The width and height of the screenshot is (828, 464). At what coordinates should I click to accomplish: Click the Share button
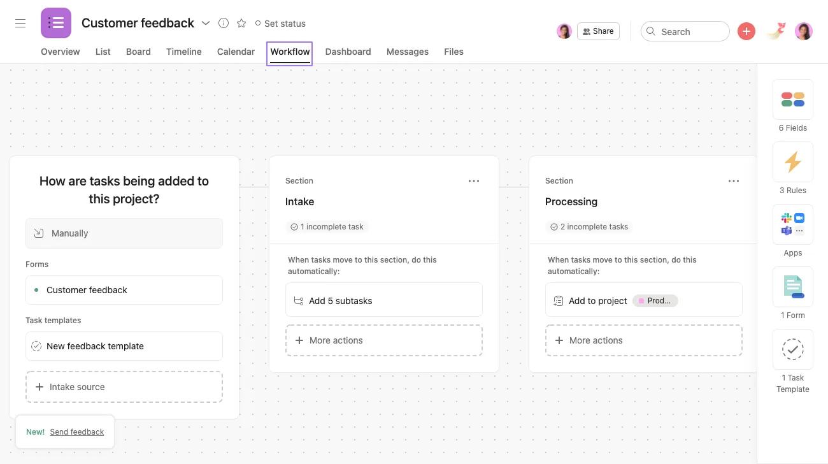coord(597,31)
